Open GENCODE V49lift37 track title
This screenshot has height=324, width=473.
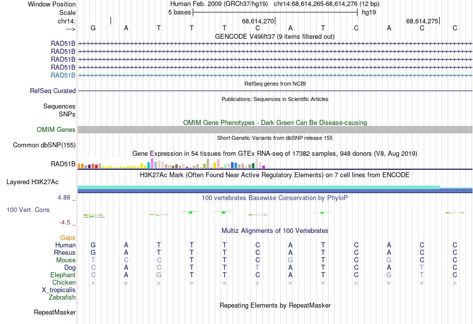275,36
